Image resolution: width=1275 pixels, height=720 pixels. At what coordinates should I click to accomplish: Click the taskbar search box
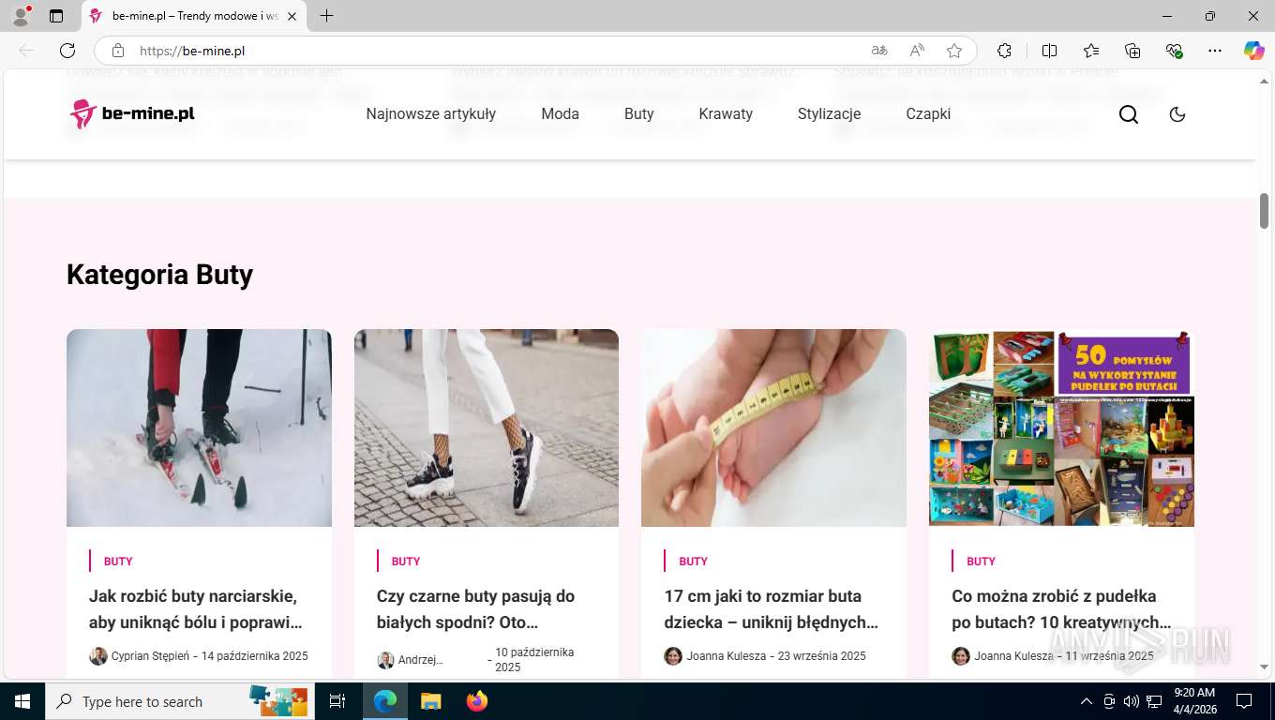[x=180, y=701]
